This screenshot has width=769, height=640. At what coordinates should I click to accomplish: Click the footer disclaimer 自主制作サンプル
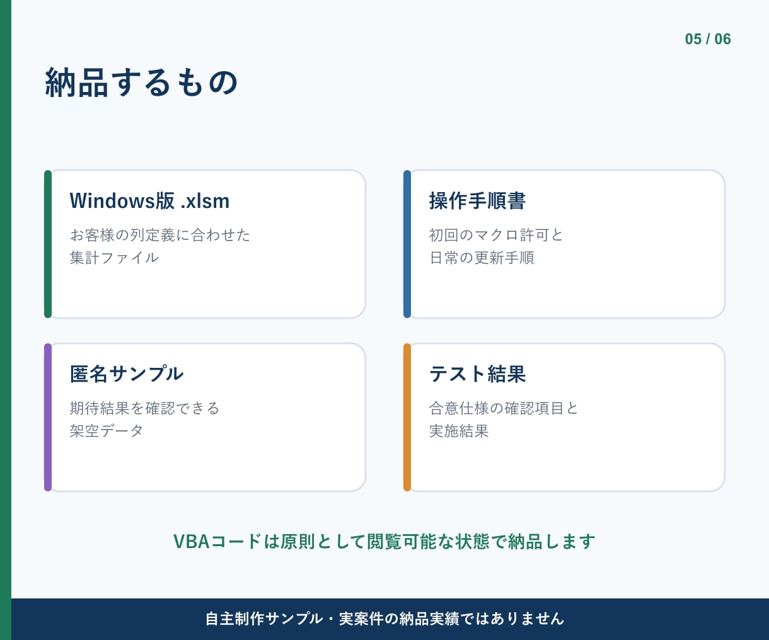pos(384,619)
